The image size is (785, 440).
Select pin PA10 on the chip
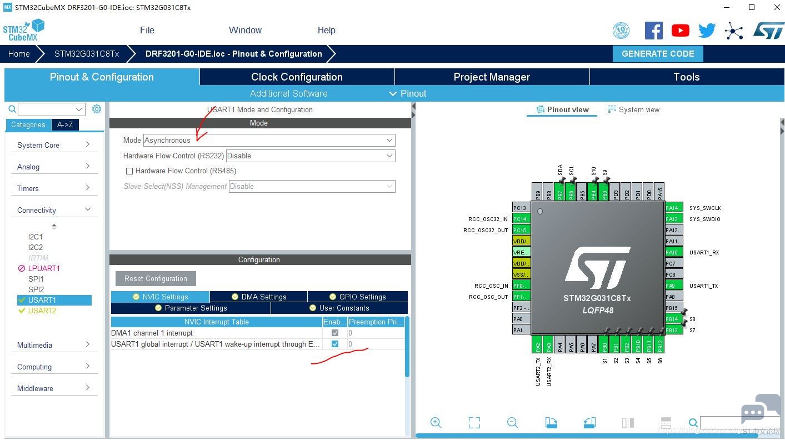tap(674, 252)
